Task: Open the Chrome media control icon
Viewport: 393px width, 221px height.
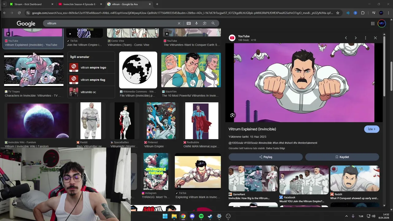Action: click(x=374, y=13)
